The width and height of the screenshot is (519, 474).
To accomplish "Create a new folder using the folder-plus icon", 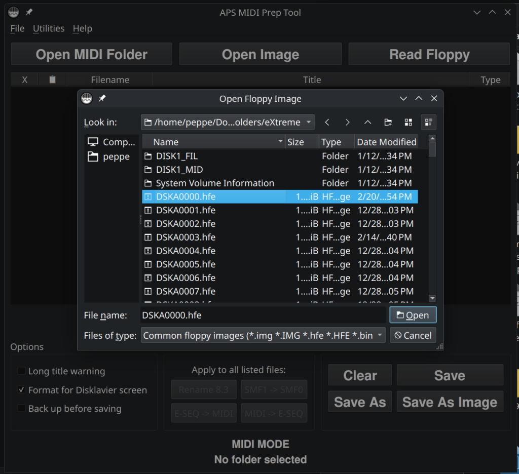I will (388, 122).
